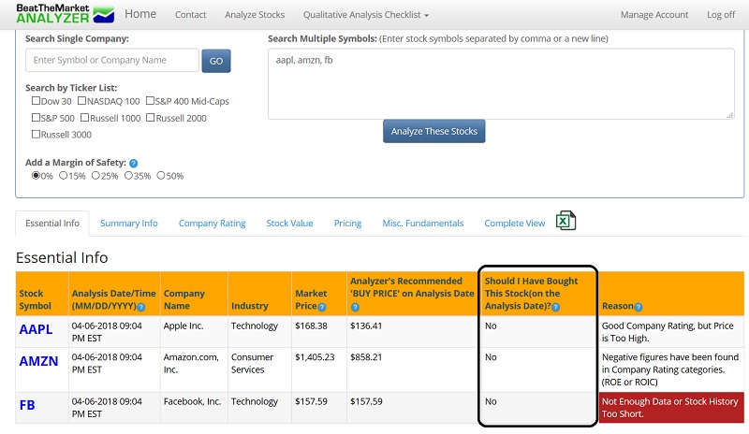Click the BeatTheMarket Analyzer logo

pos(65,14)
